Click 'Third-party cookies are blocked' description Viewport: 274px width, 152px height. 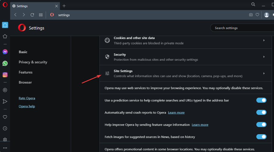coord(149,43)
